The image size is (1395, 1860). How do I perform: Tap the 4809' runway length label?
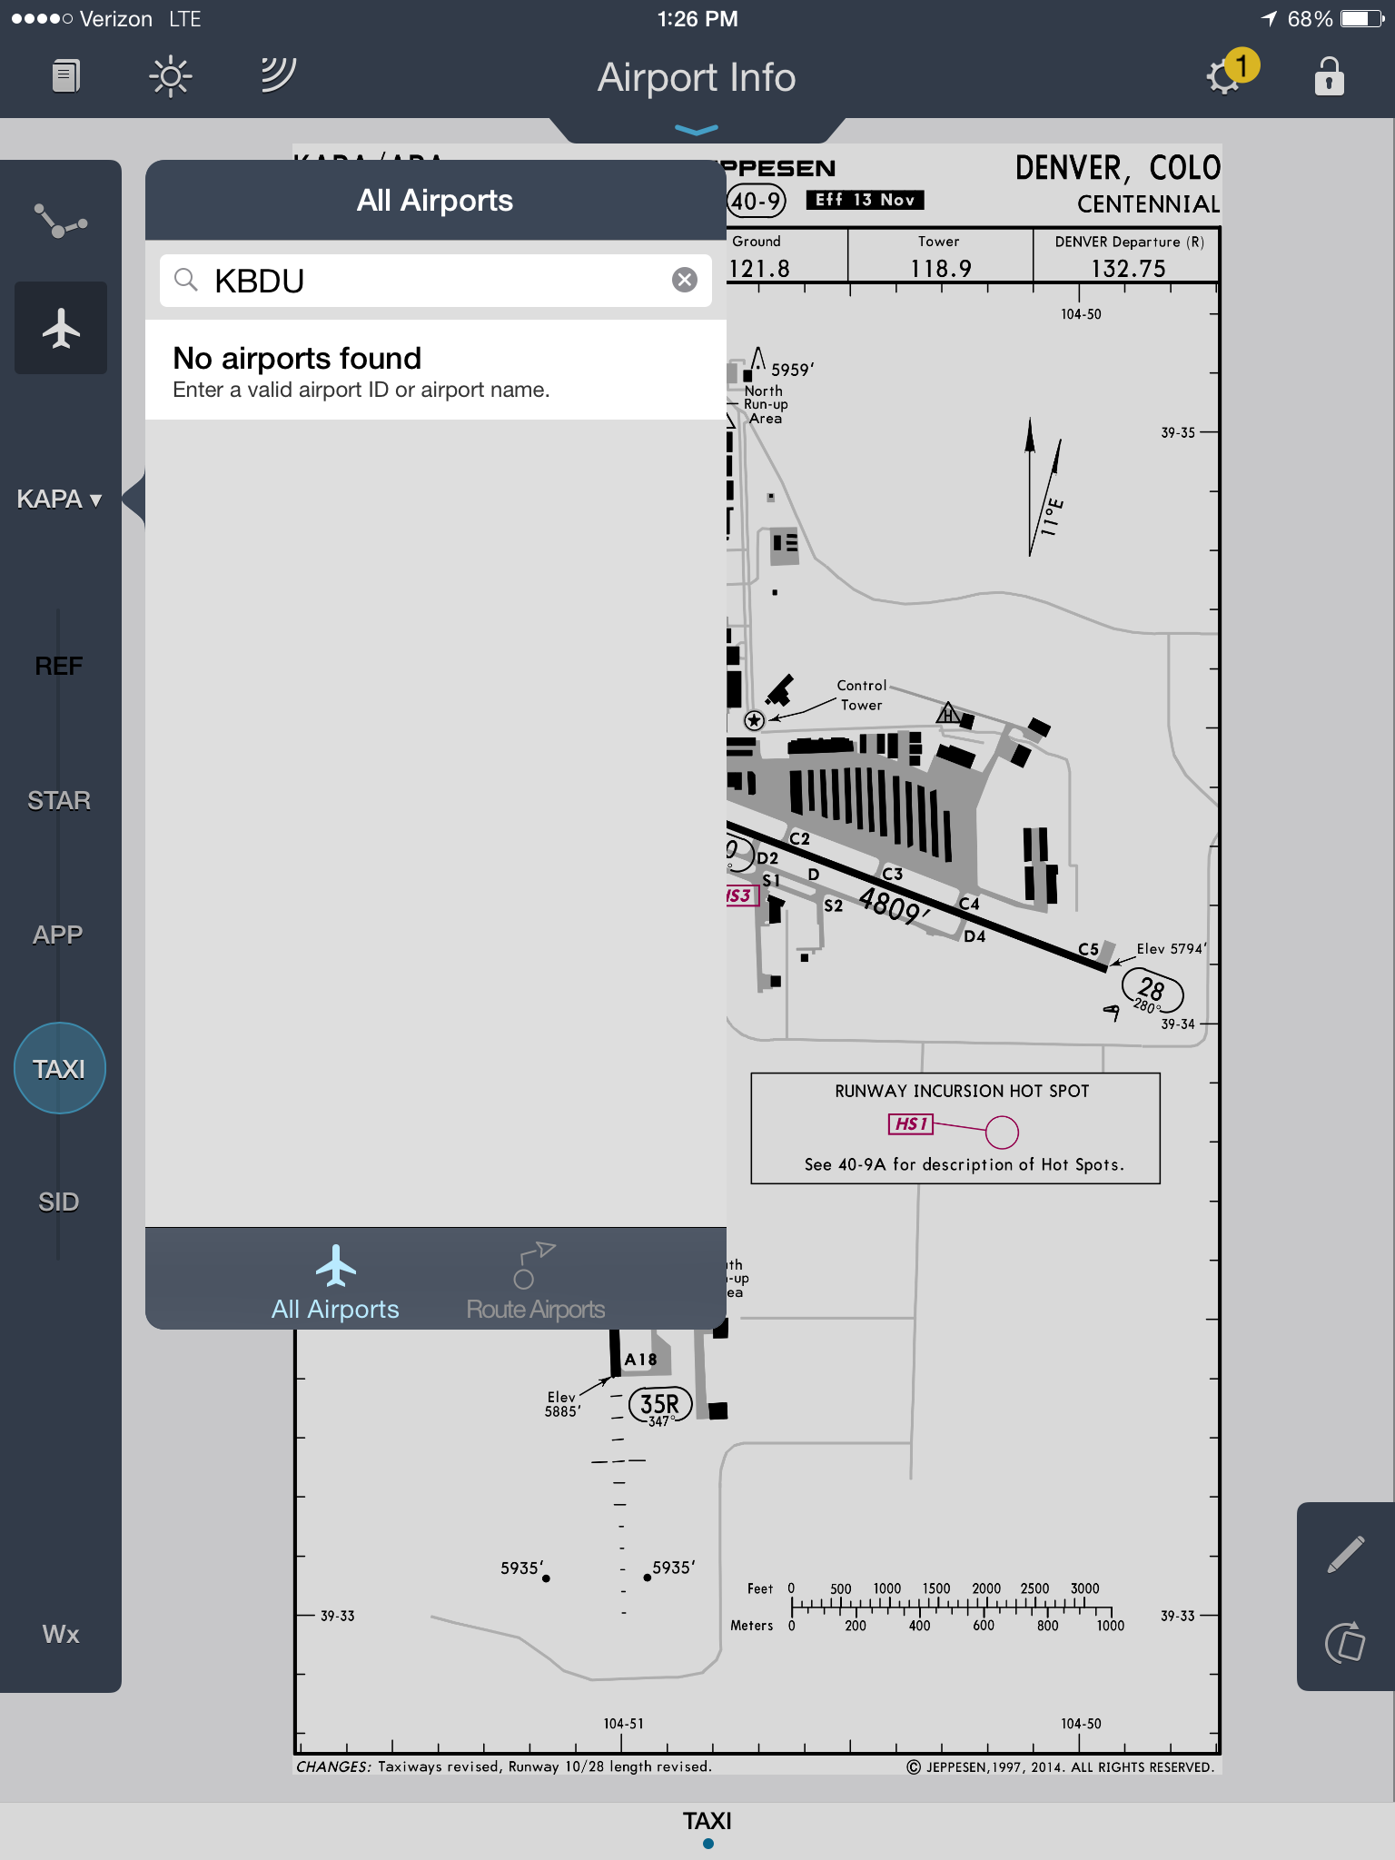(x=895, y=905)
